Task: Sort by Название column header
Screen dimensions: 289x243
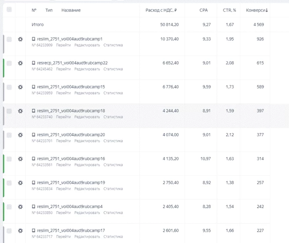Action: [x=71, y=10]
